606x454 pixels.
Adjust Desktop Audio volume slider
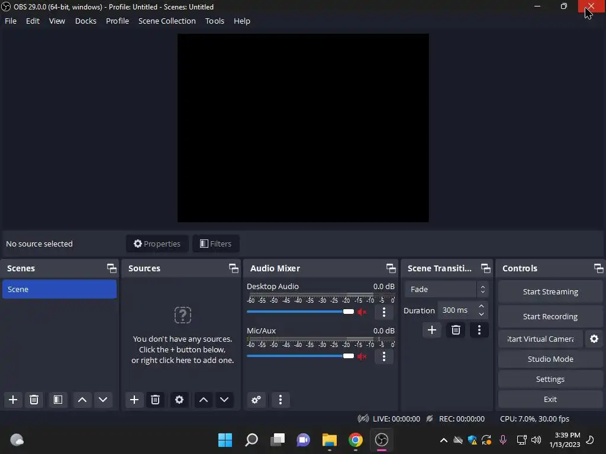coord(300,312)
